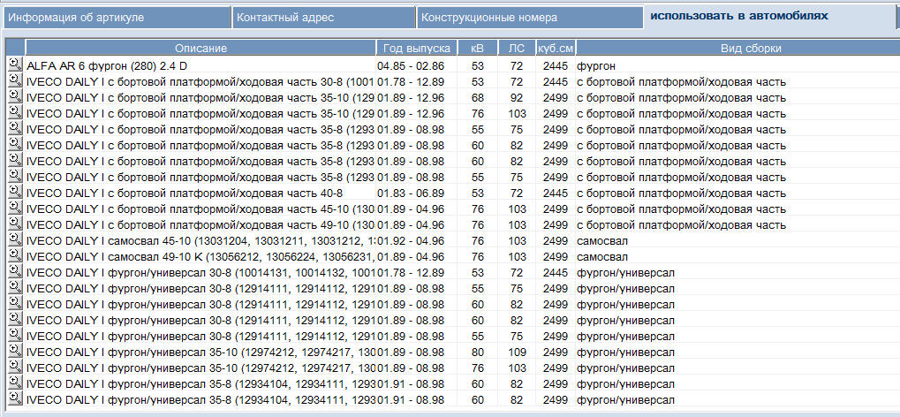900x417 pixels.
Task: Select the Конструкционные номера tab
Action: click(529, 18)
